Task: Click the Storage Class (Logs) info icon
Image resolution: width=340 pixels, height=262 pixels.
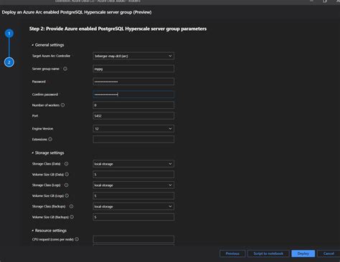Action: [67, 185]
